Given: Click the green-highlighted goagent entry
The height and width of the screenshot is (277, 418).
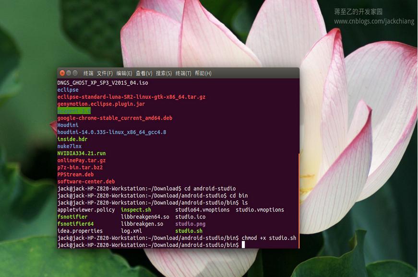Looking at the screenshot, I should [x=74, y=111].
